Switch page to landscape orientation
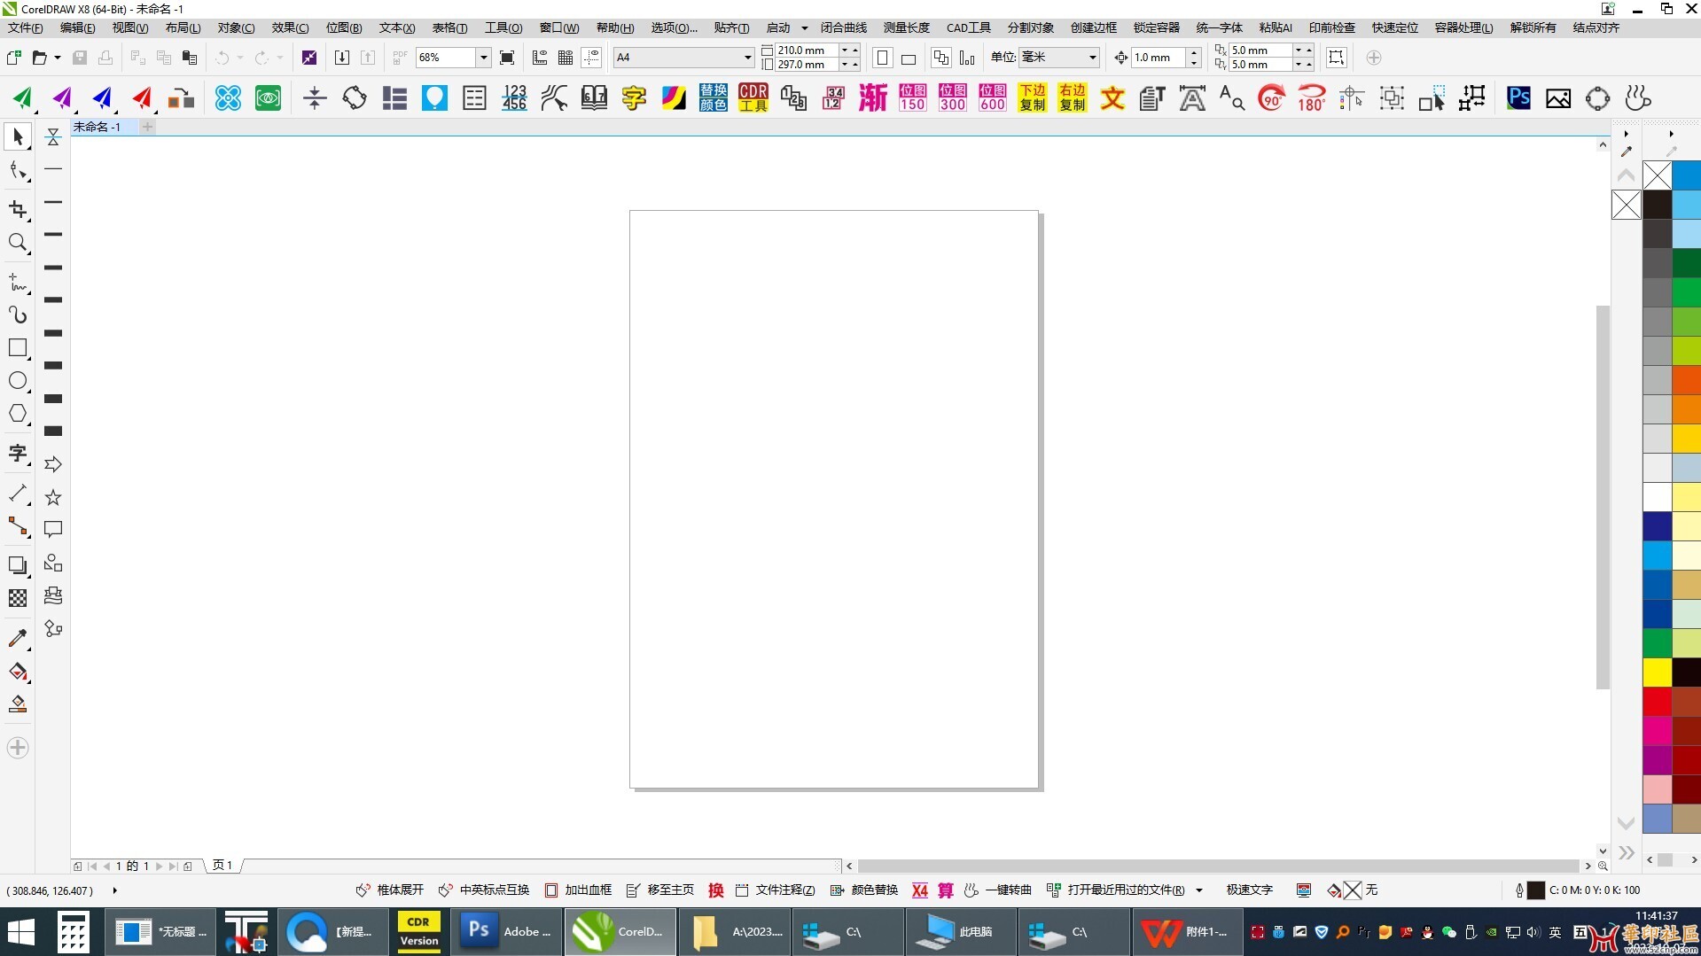This screenshot has height=956, width=1701. [909, 58]
